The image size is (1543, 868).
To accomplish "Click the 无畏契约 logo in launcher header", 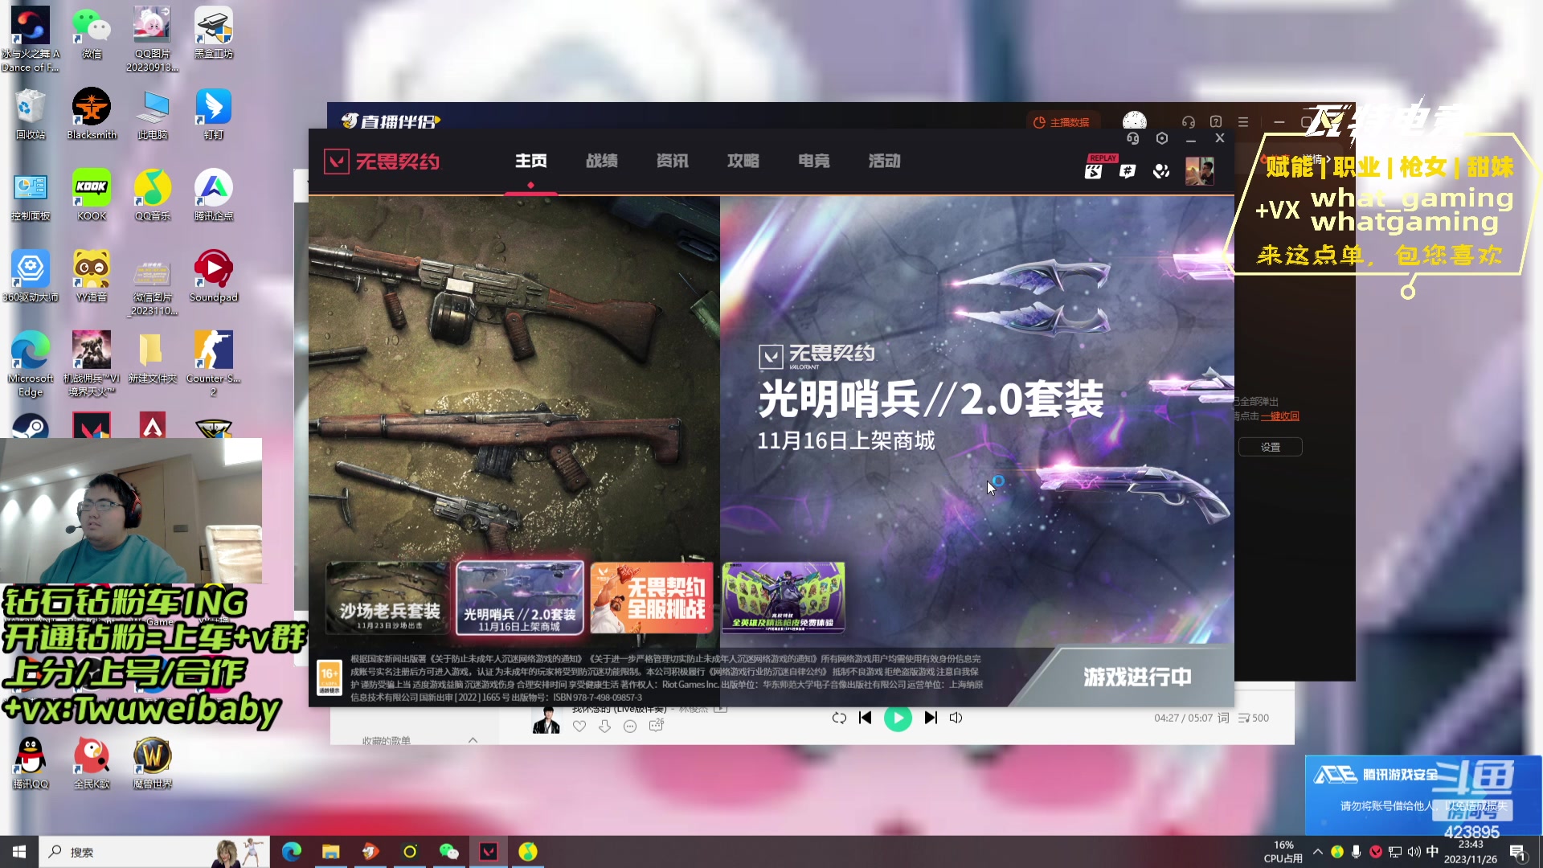I will tap(382, 162).
